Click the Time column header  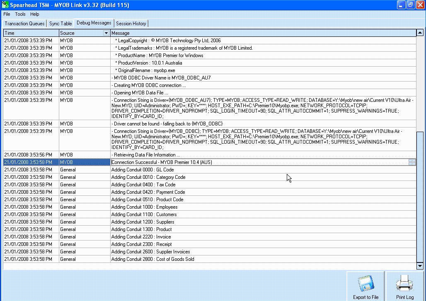tap(31, 33)
